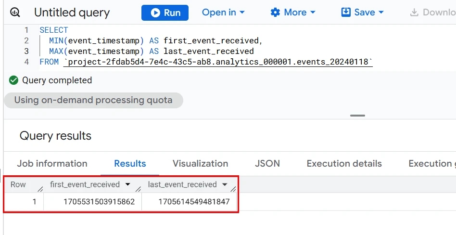The height and width of the screenshot is (235, 456).
Task: Click the Download button
Action: (x=433, y=13)
